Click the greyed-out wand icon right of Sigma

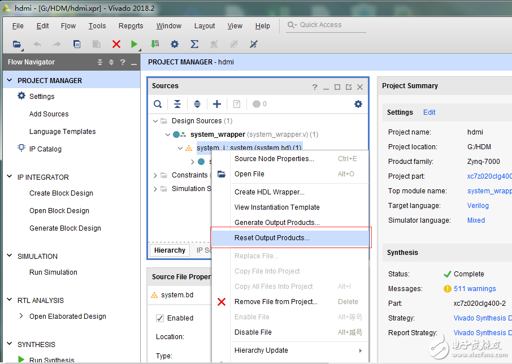point(214,44)
